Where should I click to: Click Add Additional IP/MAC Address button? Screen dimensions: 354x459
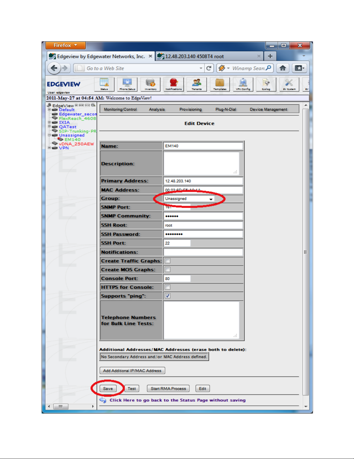pyautogui.click(x=132, y=371)
